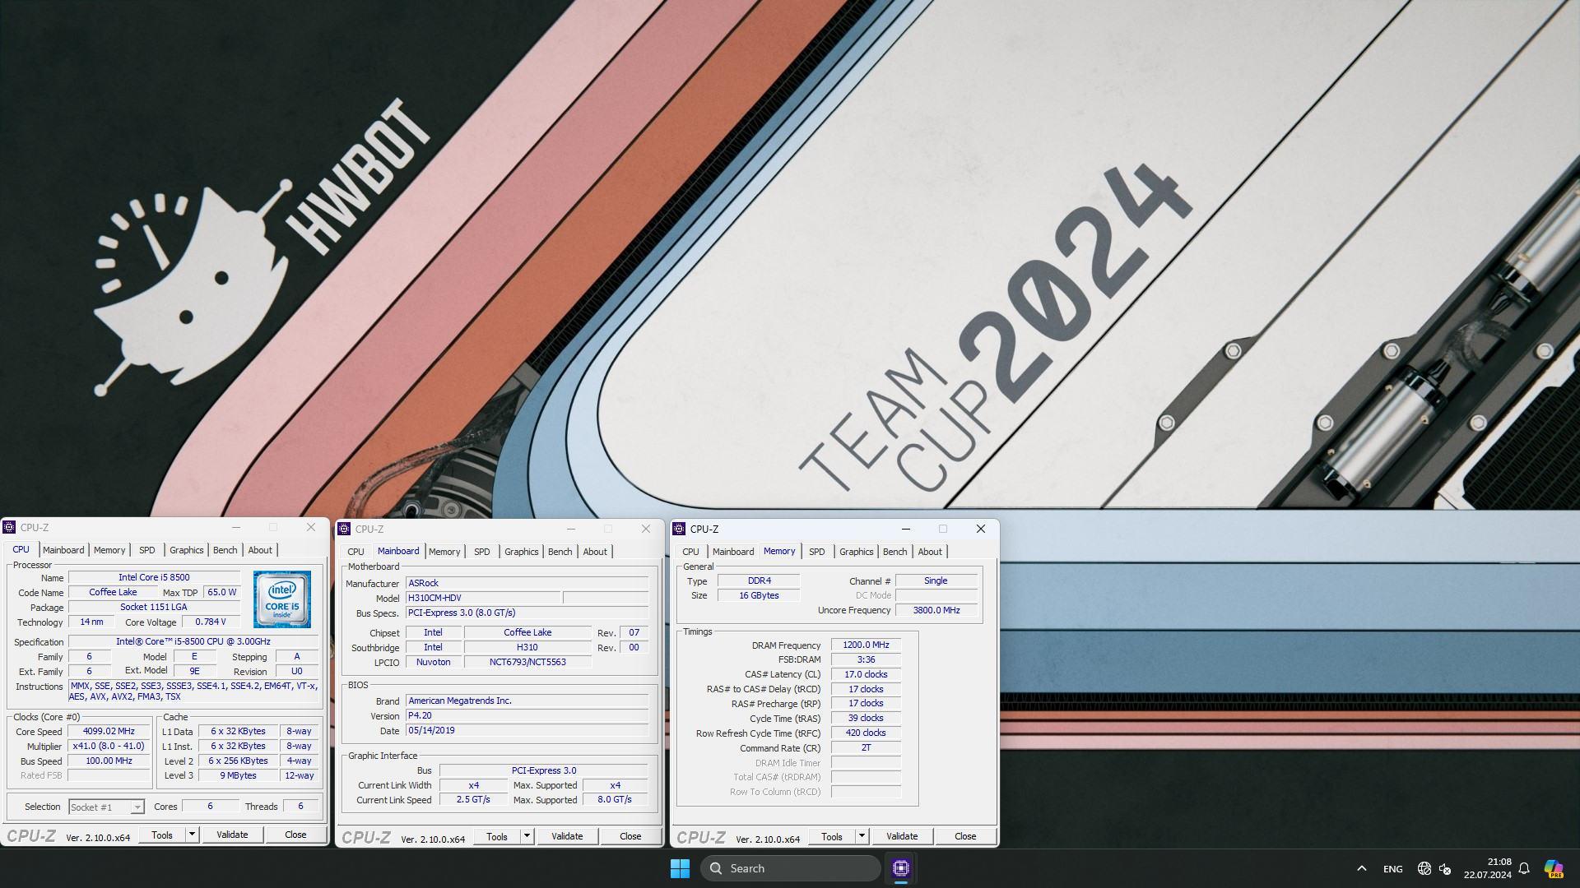Screen dimensions: 1580x888
Task: Click Validate in the right CPU-Z window
Action: [902, 836]
